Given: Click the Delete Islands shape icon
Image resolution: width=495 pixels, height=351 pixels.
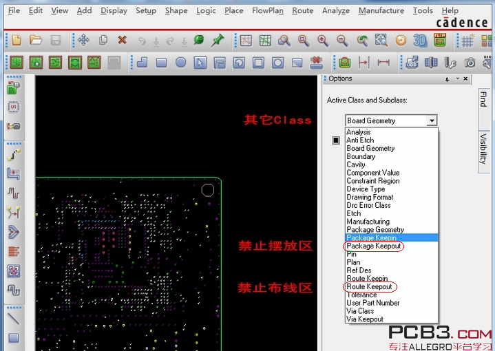Looking at the screenshot, I should (316, 63).
